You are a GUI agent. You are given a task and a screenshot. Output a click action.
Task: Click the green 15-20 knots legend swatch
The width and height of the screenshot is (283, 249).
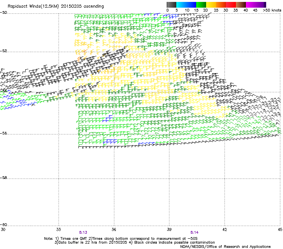pos(201,5)
